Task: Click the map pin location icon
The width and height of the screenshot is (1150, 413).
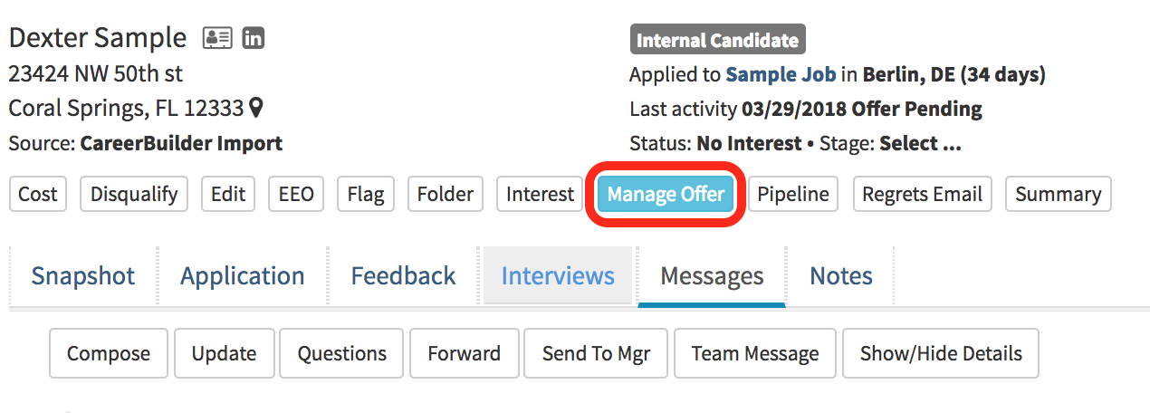Action: click(x=256, y=109)
